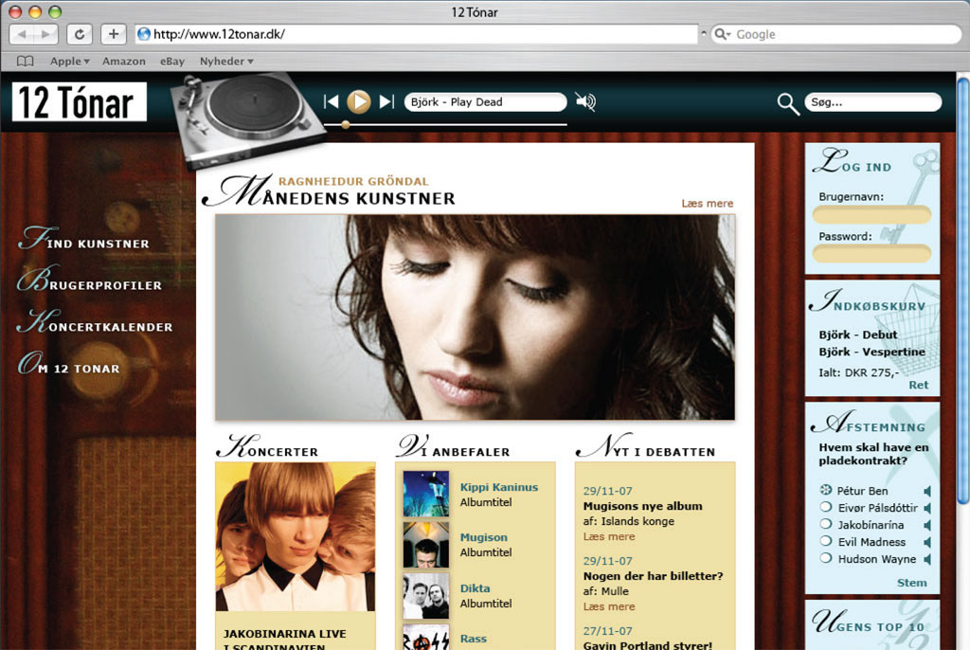
Task: Open Dikta recommendation link
Action: (x=476, y=588)
